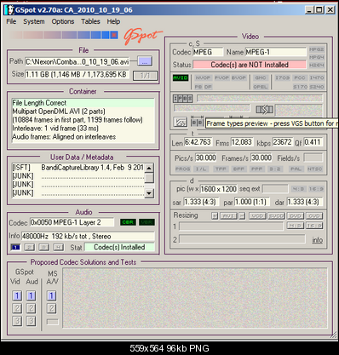Click the Frms value 12,083

241,142
